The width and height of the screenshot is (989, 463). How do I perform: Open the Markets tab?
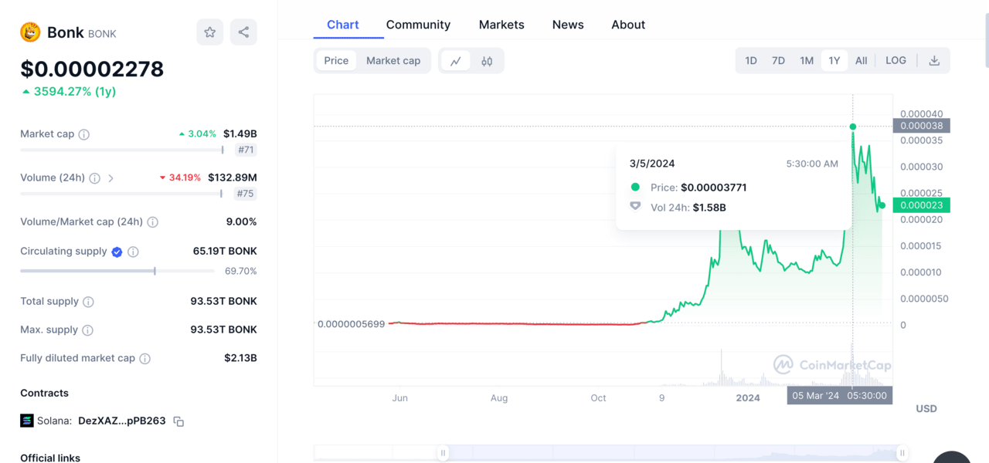[501, 25]
